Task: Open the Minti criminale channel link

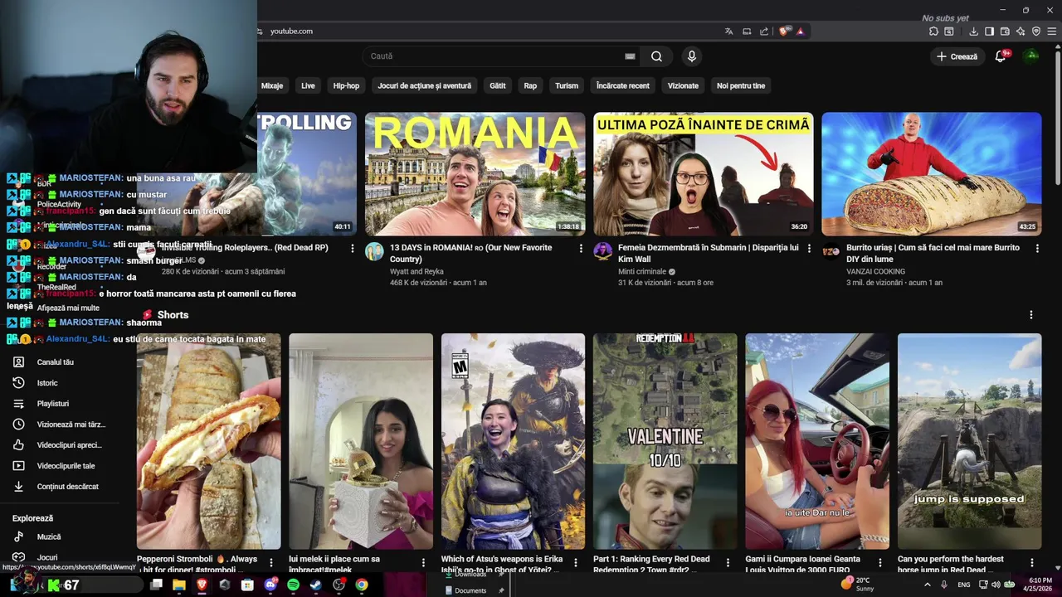Action: click(x=642, y=271)
